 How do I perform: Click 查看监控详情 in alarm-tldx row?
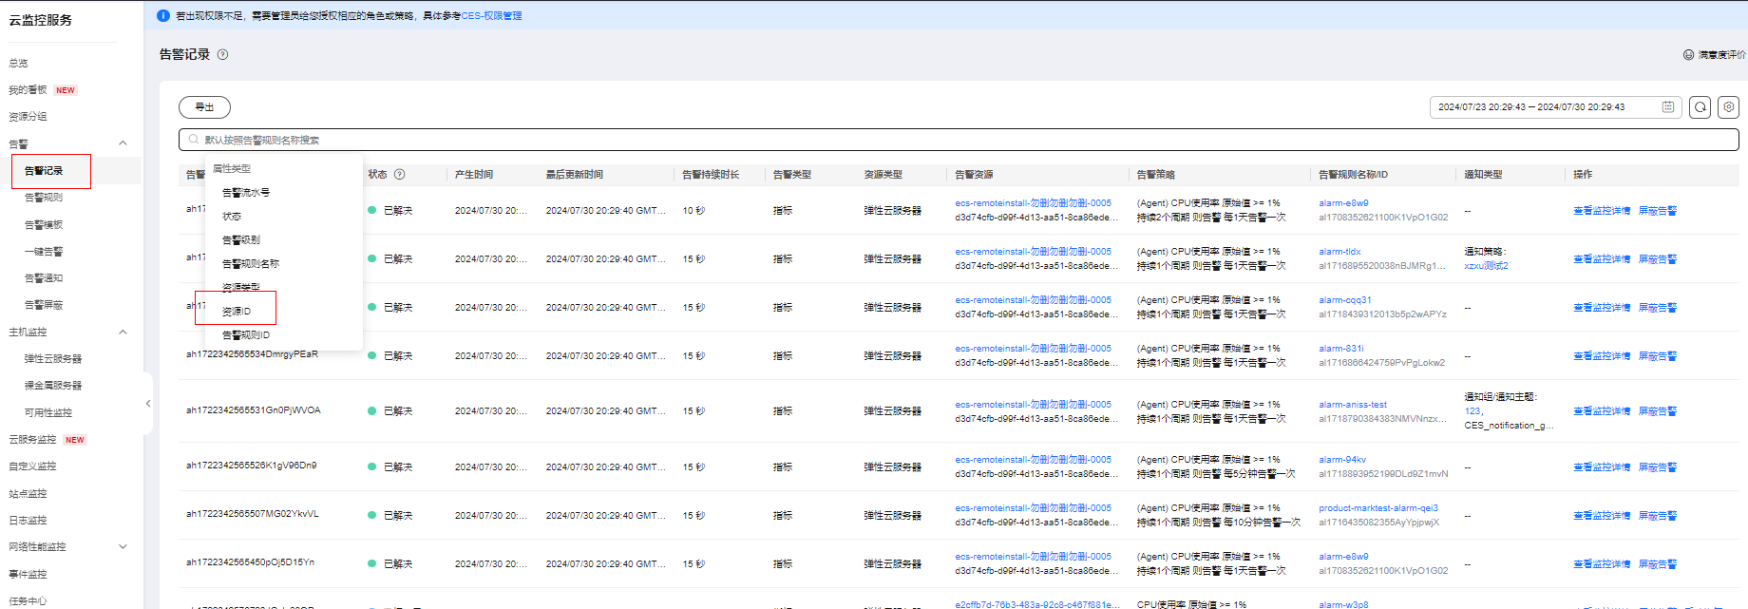point(1602,259)
